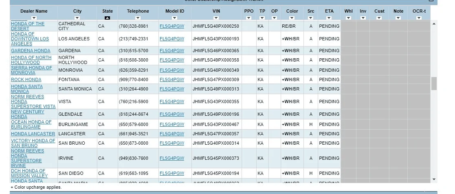
Task: Click the VIN column dropdown arrow
Action: [216, 18]
